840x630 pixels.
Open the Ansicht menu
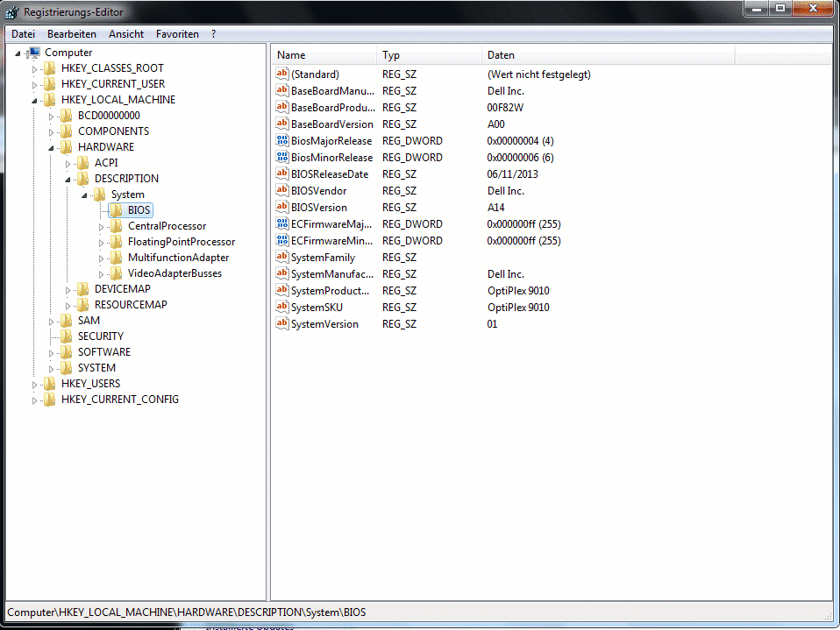pos(126,33)
